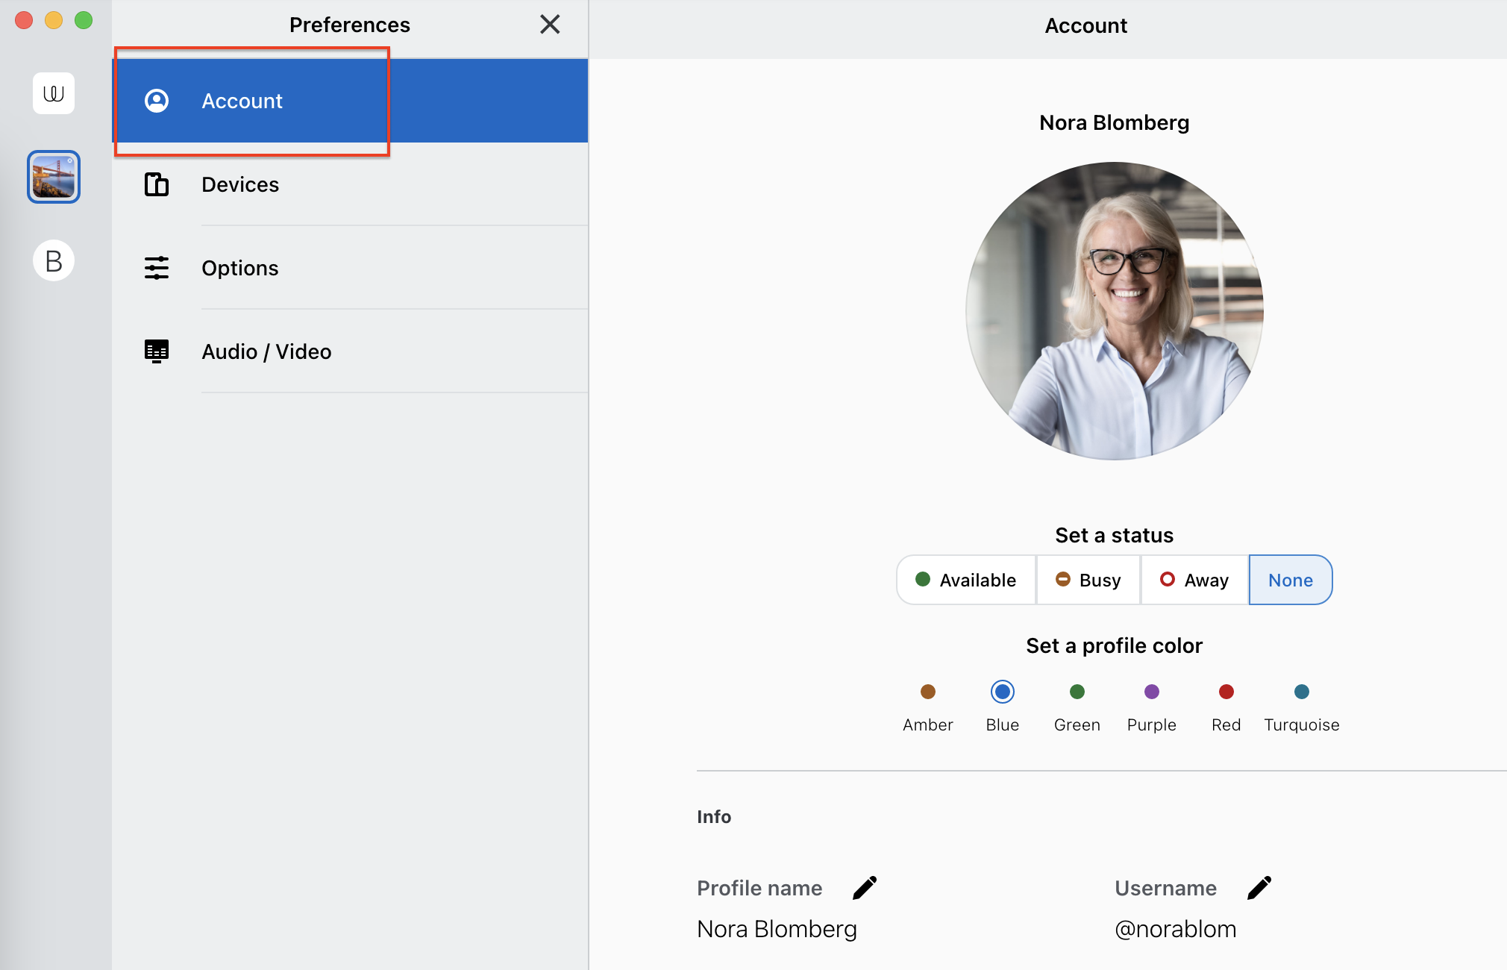The image size is (1507, 970).
Task: Select the Golden Gate bridge workspace icon
Action: pyautogui.click(x=54, y=177)
